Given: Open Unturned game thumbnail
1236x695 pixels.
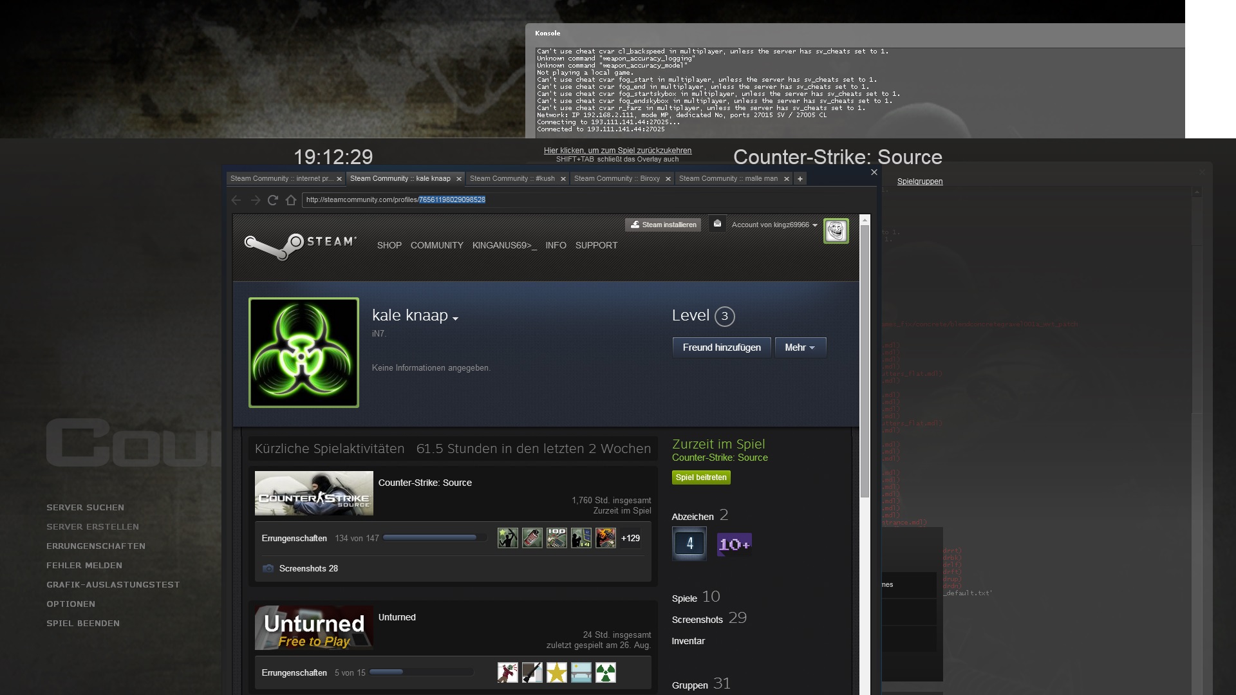Looking at the screenshot, I should (314, 628).
